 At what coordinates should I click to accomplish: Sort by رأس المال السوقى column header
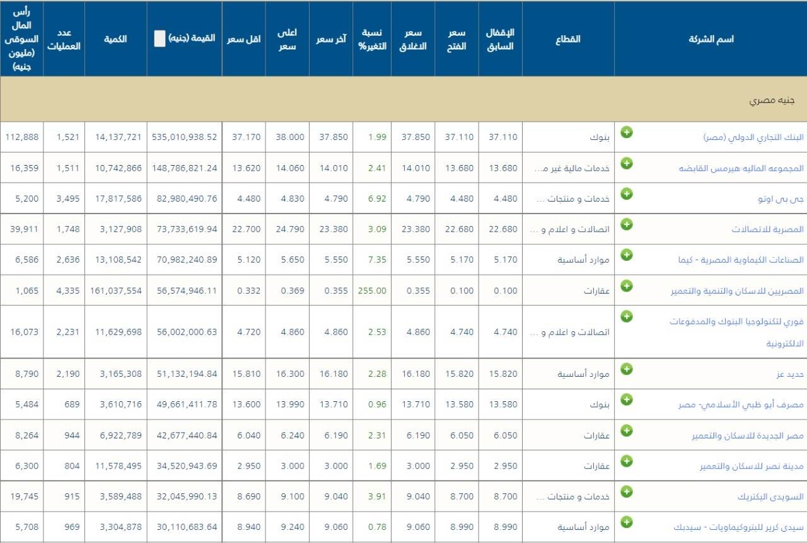point(22,39)
